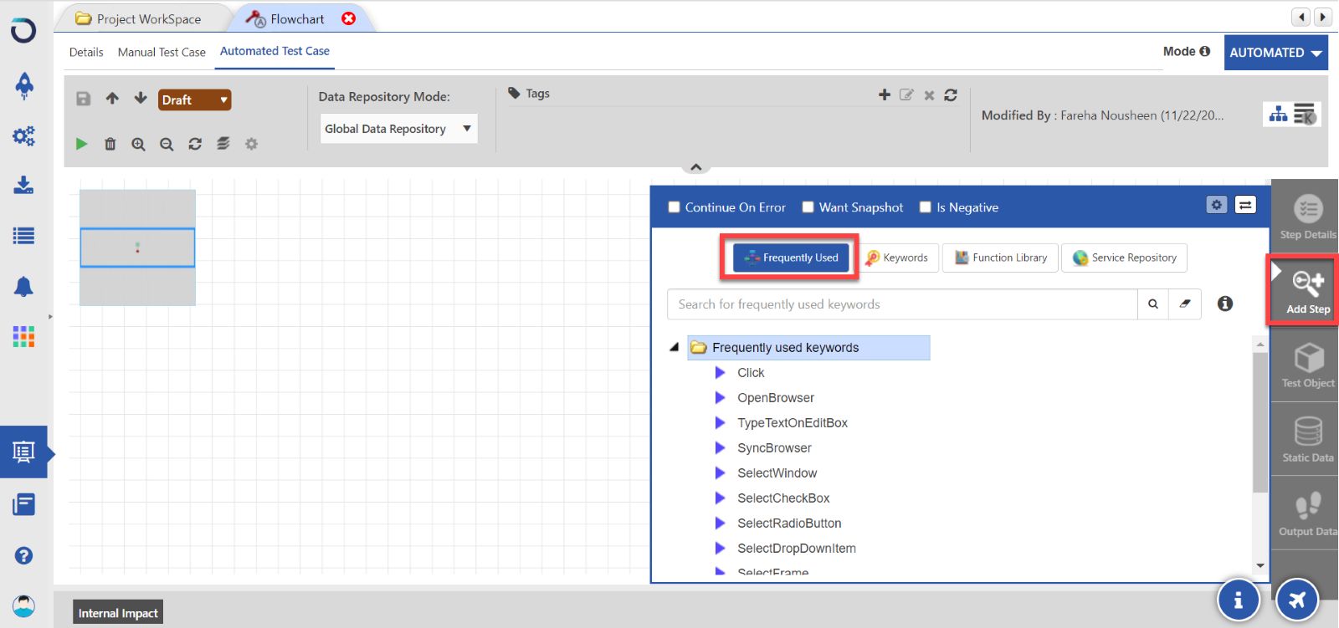Screen dimensions: 1339x628
Task: Open Static Data side panel
Action: click(x=1308, y=440)
